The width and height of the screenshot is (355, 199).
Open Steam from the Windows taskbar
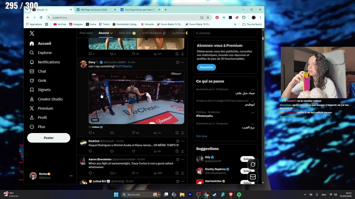(x=214, y=195)
